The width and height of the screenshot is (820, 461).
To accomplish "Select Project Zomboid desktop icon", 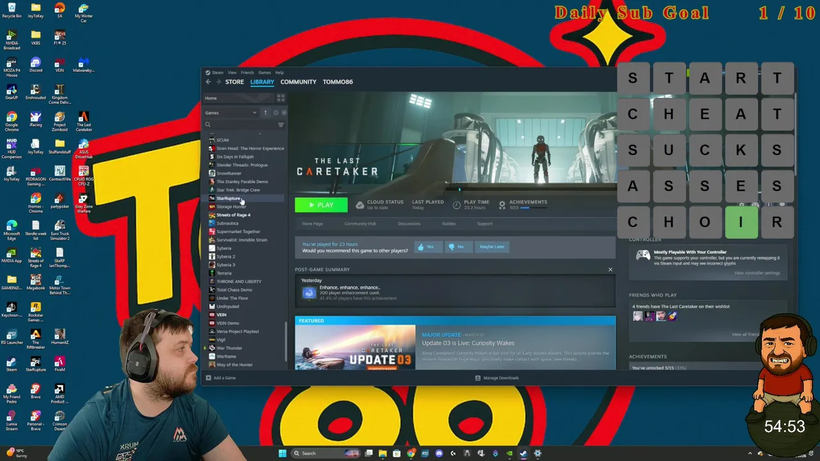I will coord(60,120).
